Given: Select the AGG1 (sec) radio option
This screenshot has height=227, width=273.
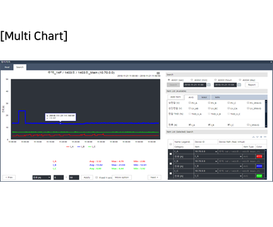Looking at the screenshot, I should [169, 80].
